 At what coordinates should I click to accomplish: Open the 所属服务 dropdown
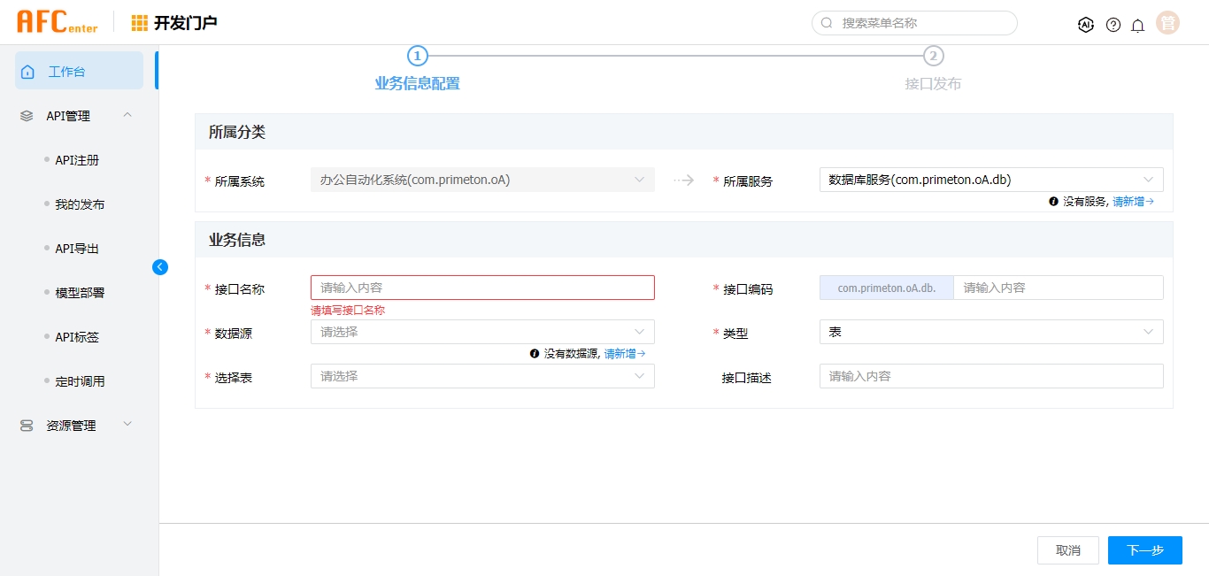tap(990, 180)
